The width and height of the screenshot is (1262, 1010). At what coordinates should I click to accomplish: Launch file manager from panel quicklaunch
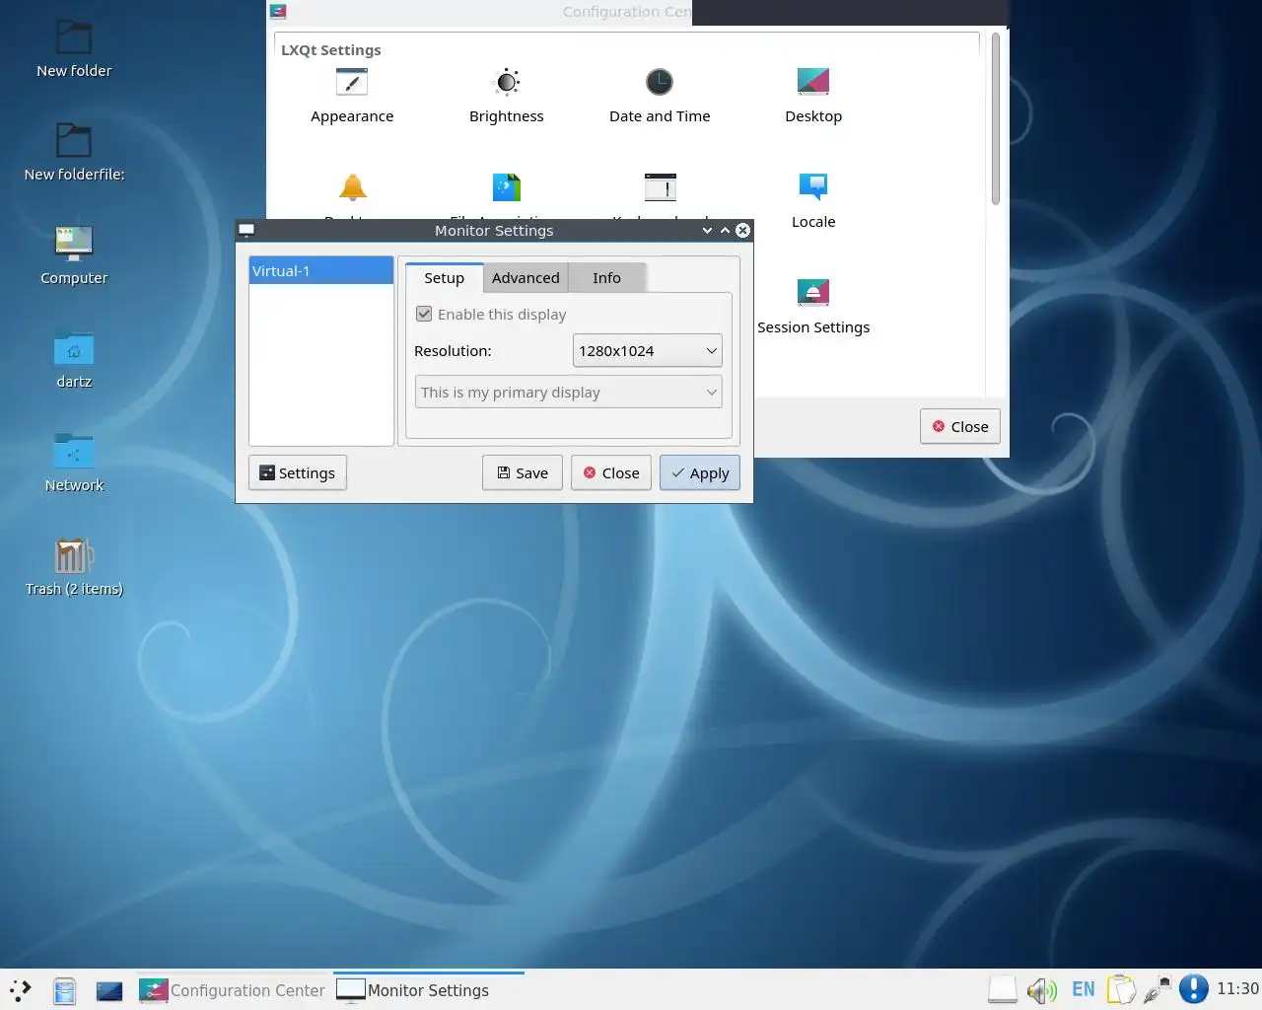[x=64, y=990]
